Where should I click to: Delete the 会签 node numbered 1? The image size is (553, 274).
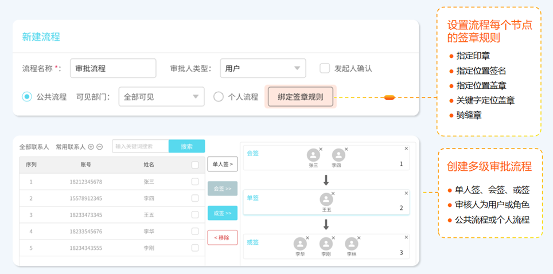pos(406,148)
